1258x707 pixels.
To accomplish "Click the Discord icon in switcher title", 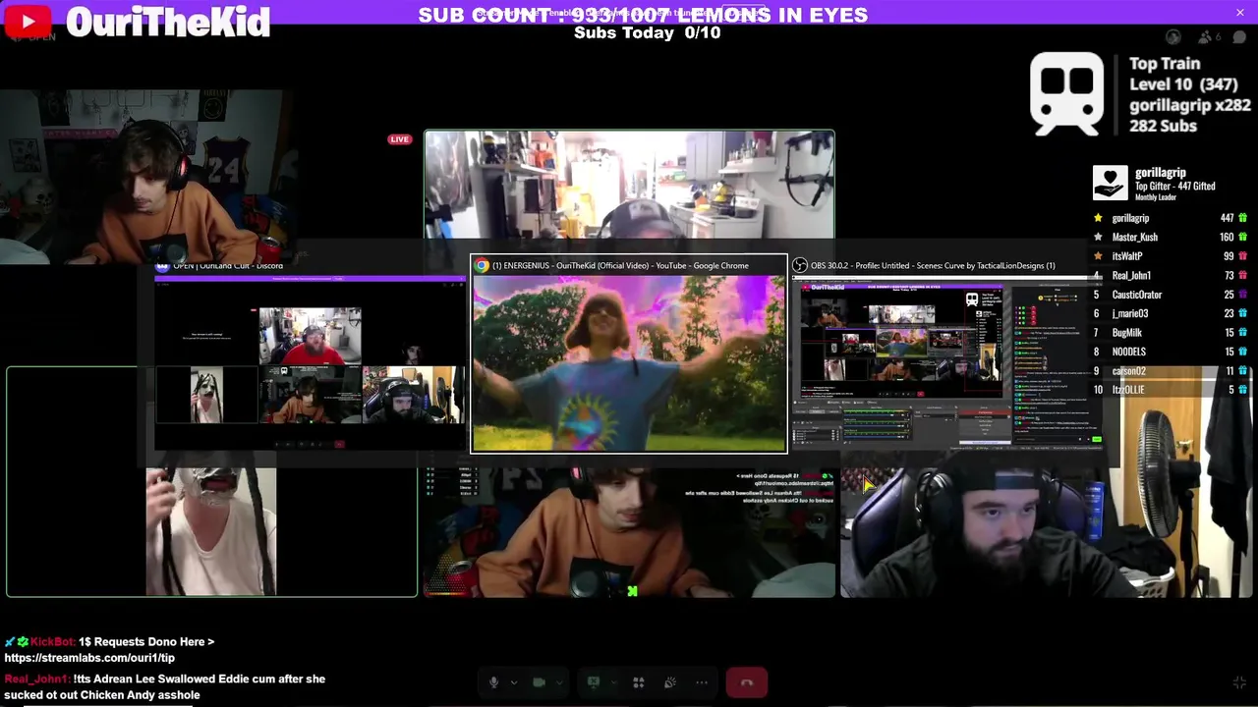I will [x=162, y=265].
